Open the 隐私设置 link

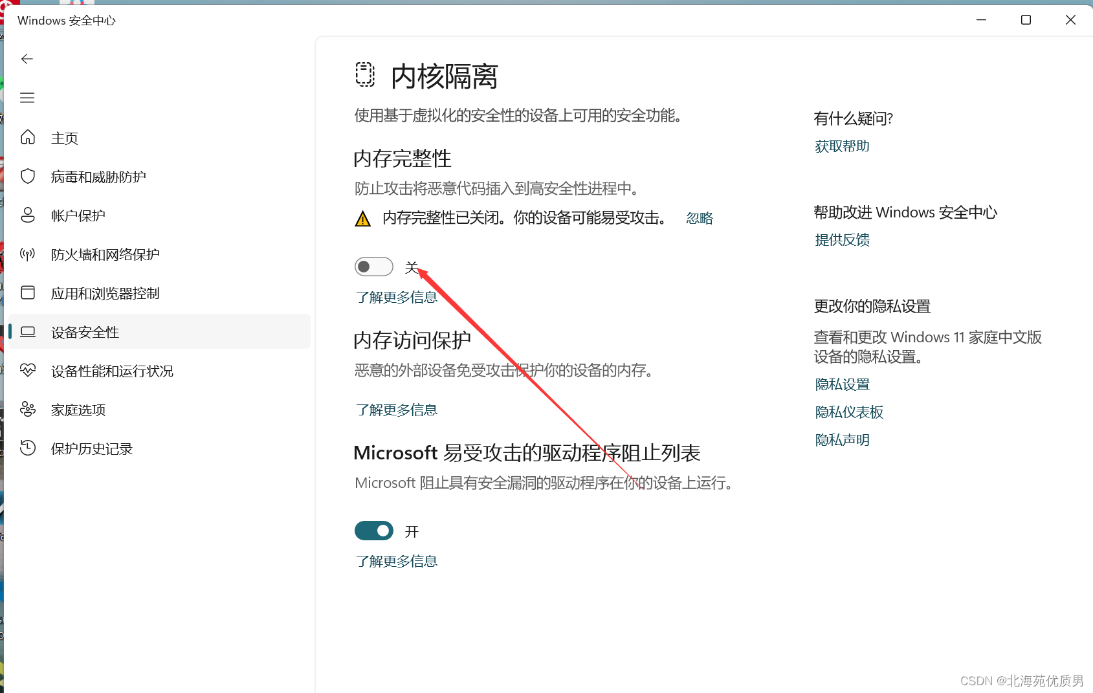(x=842, y=384)
